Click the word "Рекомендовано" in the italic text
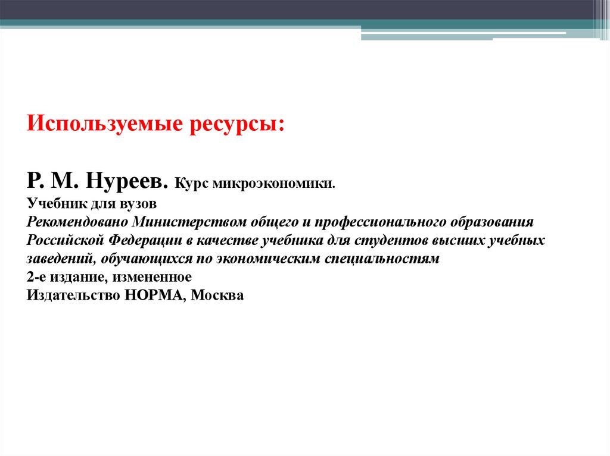The image size is (610, 456). pos(77,222)
